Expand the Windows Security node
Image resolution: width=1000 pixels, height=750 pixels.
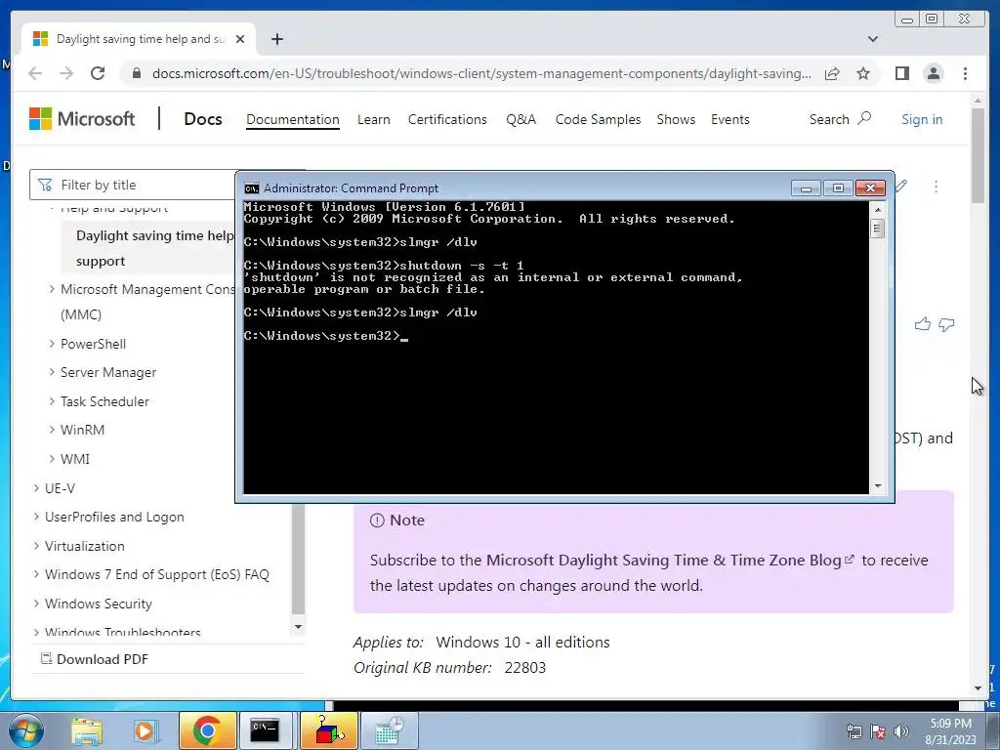[36, 604]
